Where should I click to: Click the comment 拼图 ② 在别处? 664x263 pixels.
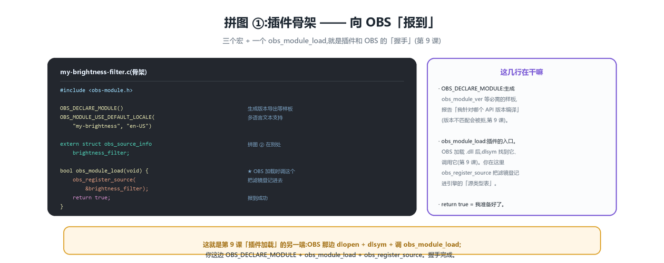264,145
